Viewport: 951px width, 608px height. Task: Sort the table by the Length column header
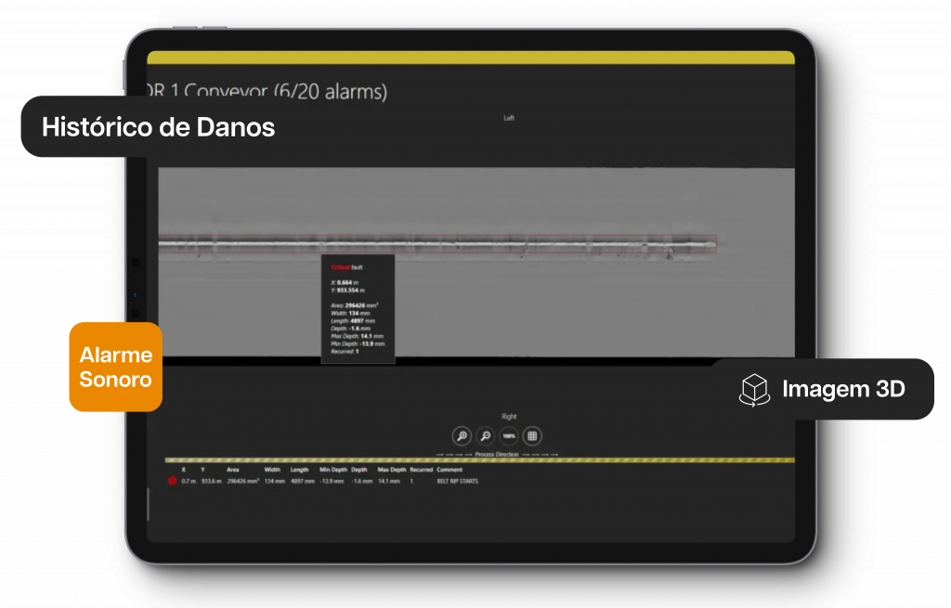click(299, 470)
